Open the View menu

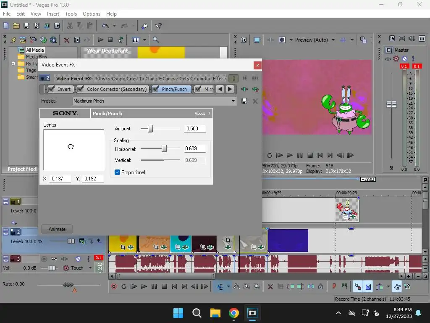(36, 14)
